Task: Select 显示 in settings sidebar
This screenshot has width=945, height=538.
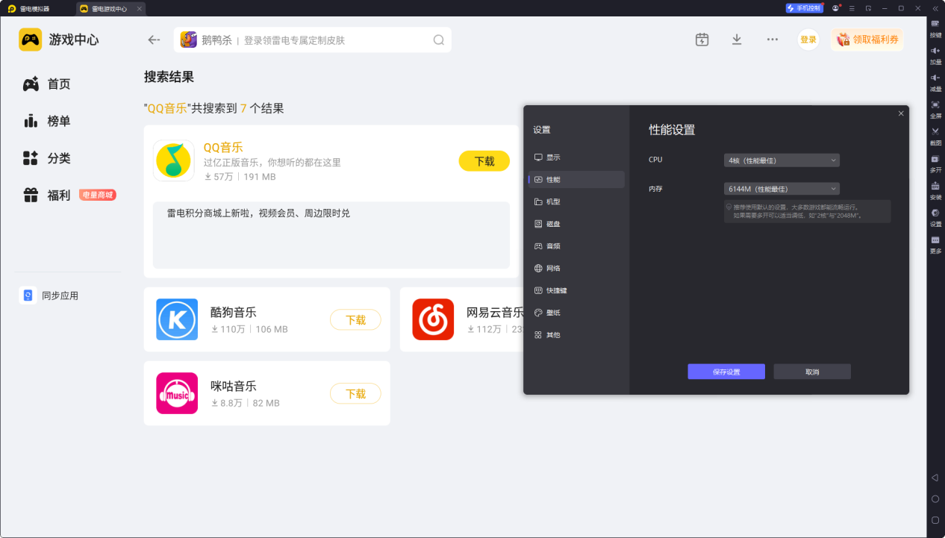Action: (552, 157)
